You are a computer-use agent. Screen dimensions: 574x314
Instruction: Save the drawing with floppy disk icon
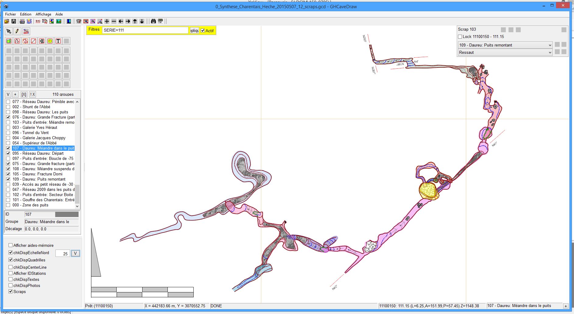(14, 21)
